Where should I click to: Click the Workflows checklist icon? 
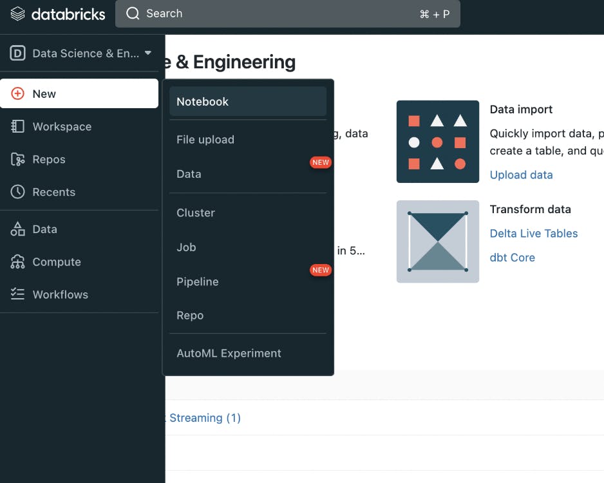coord(16,294)
